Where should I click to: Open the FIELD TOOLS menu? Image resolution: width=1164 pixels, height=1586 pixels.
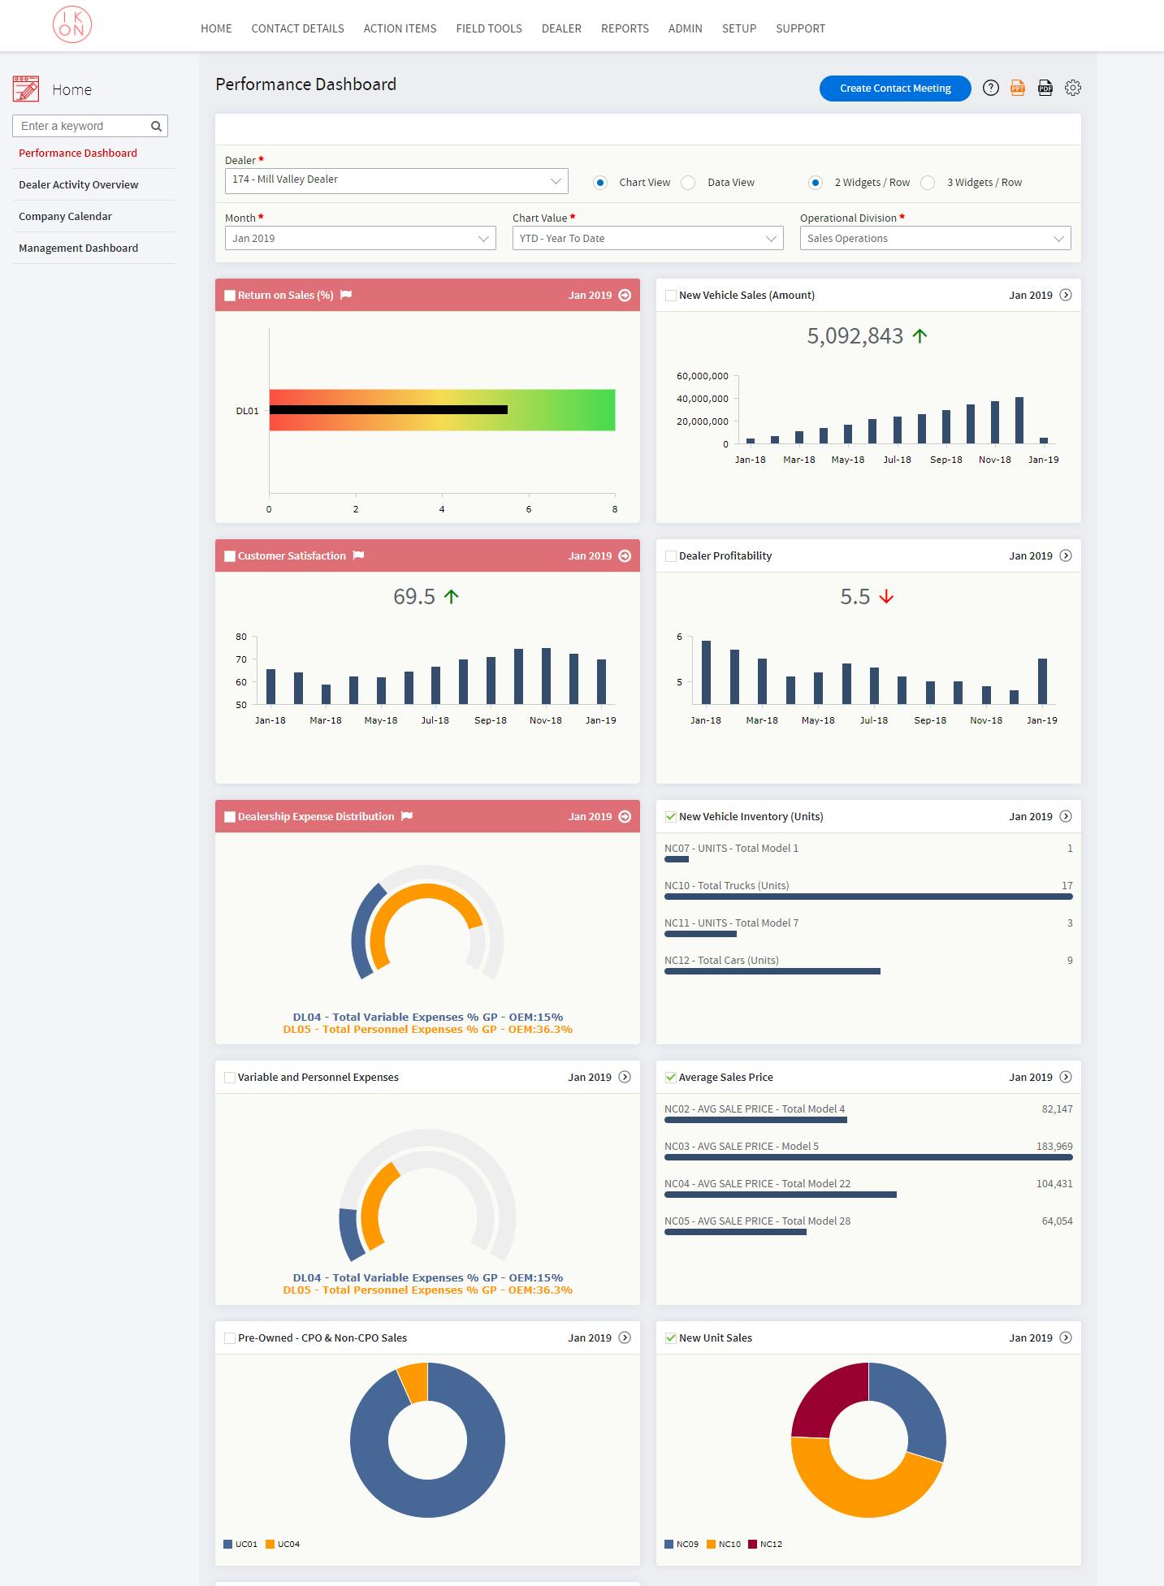489,28
